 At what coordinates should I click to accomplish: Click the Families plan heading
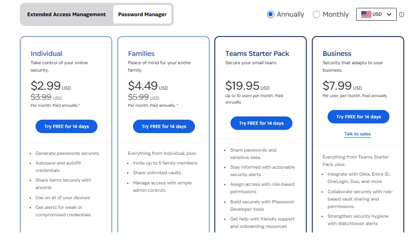pyautogui.click(x=141, y=54)
